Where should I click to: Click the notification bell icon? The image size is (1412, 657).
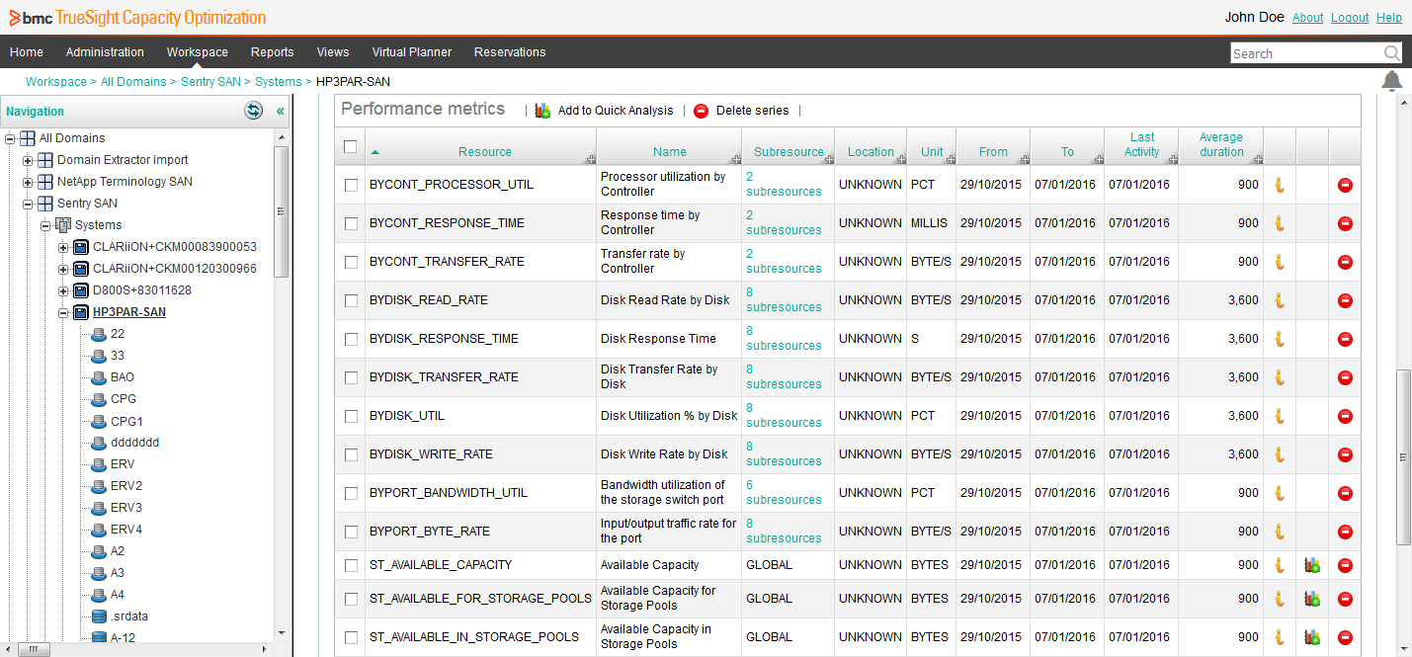coord(1391,81)
